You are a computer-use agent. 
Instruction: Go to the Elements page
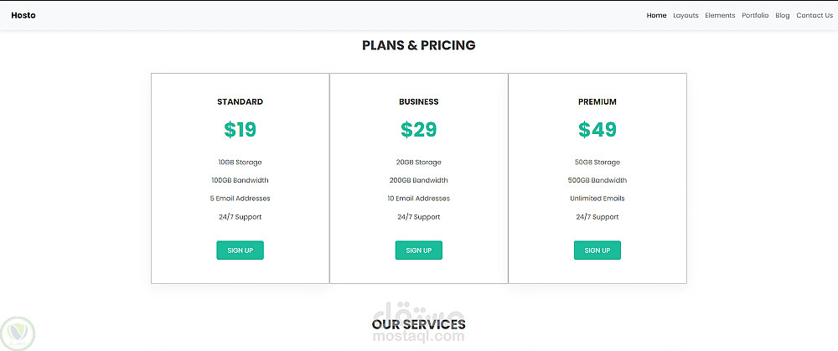[x=720, y=15]
